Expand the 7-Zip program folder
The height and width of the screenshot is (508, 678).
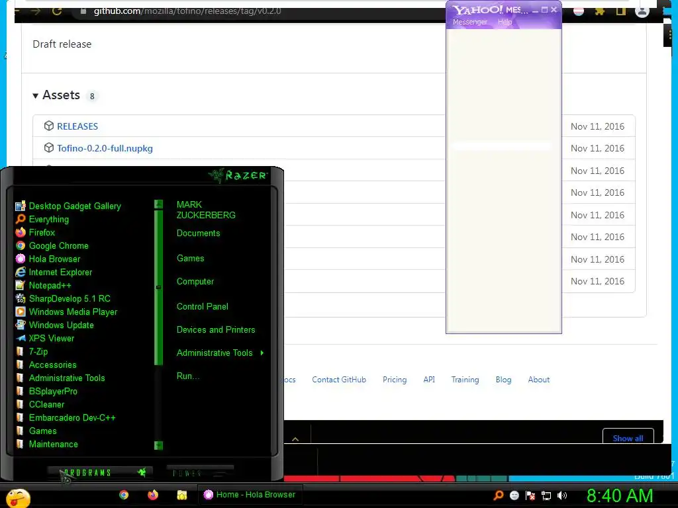click(x=32, y=352)
